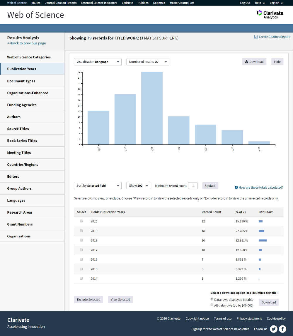The width and height of the screenshot is (293, 336).
Task: Switch to Group Authors analysis
Action: (32, 188)
